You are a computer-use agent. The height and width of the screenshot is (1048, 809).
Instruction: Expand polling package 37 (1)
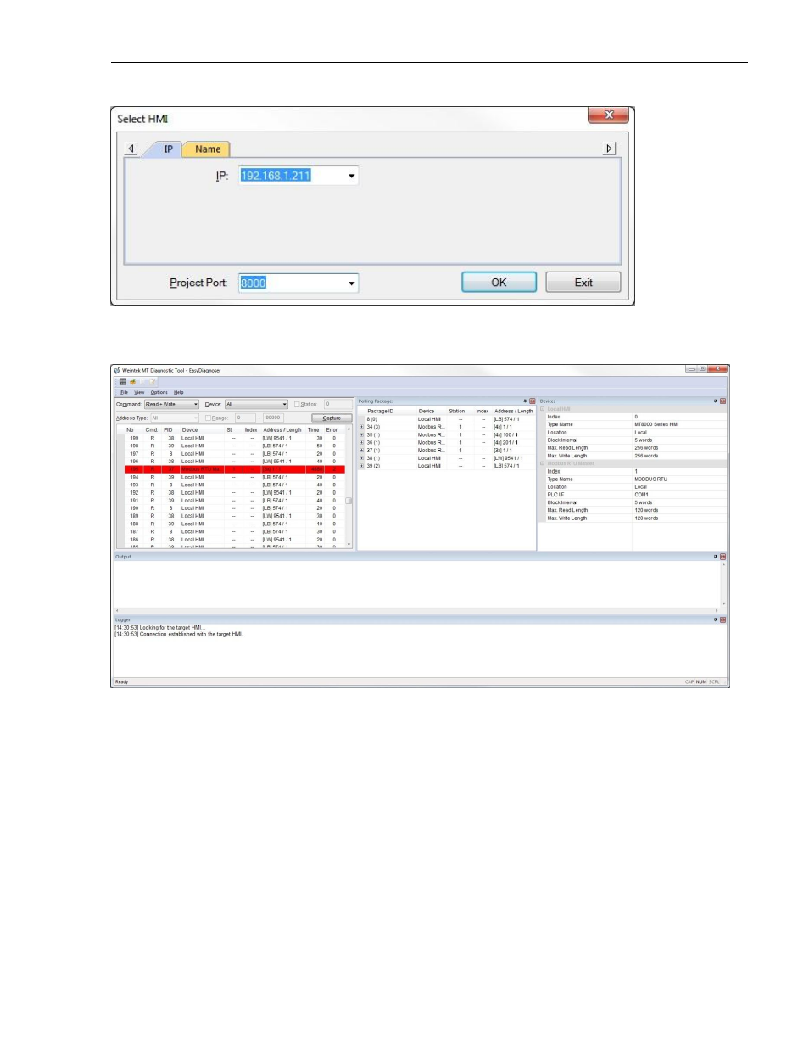coord(362,451)
